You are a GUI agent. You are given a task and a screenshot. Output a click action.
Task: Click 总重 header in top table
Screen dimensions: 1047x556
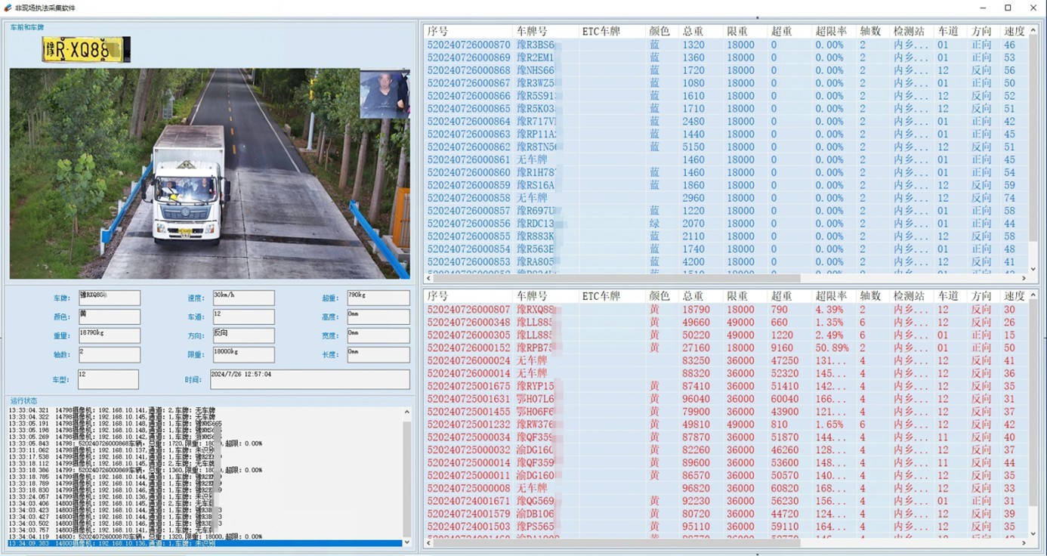[x=693, y=32]
